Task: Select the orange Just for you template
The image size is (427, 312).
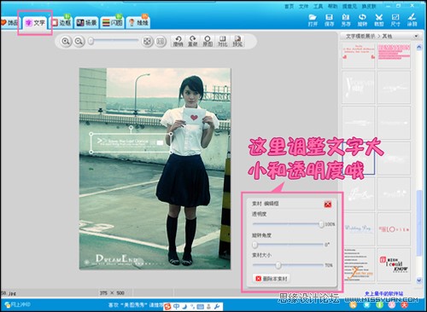Action: (359, 264)
